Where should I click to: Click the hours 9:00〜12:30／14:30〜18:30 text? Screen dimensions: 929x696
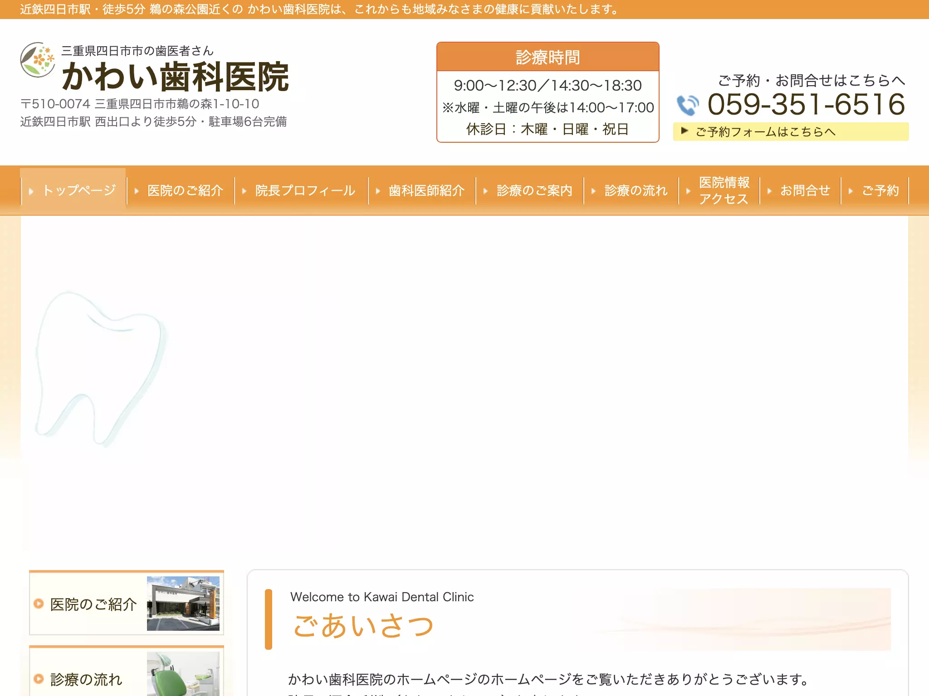(x=548, y=85)
